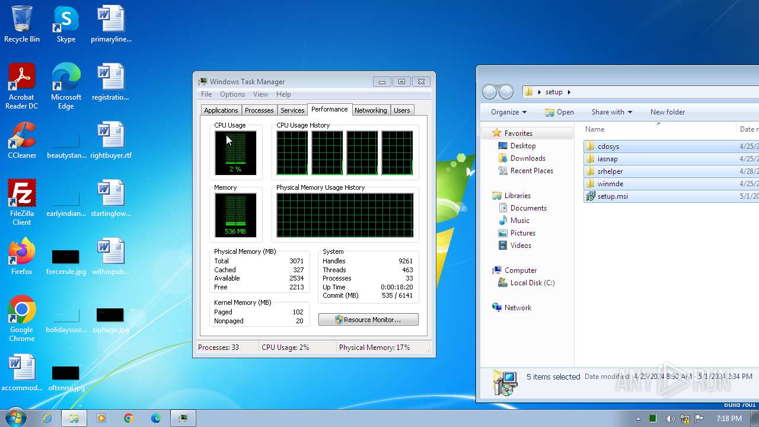Switch to the Processes tab

click(x=259, y=110)
